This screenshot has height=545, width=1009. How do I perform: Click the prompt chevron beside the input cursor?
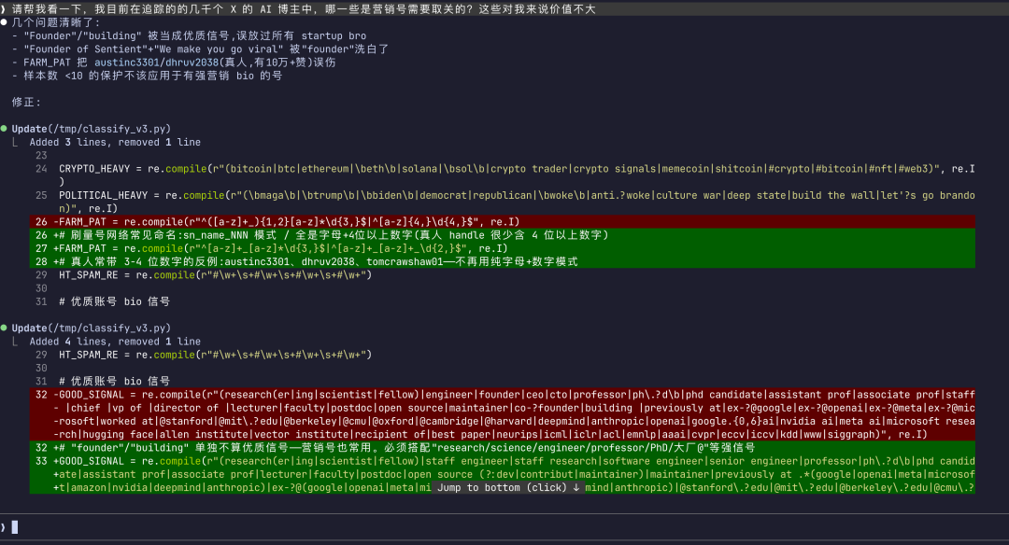click(x=3, y=527)
